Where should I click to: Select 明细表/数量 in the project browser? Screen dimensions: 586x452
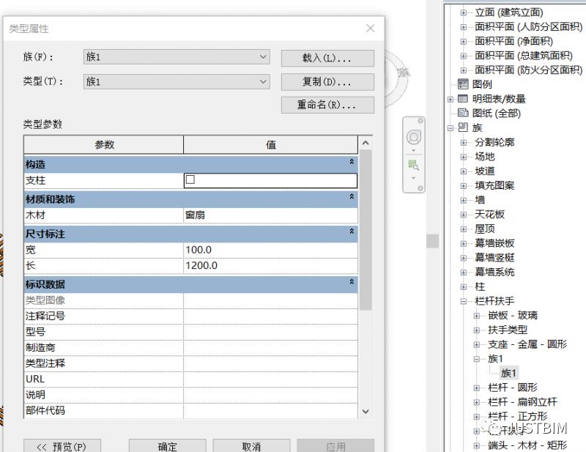click(499, 99)
